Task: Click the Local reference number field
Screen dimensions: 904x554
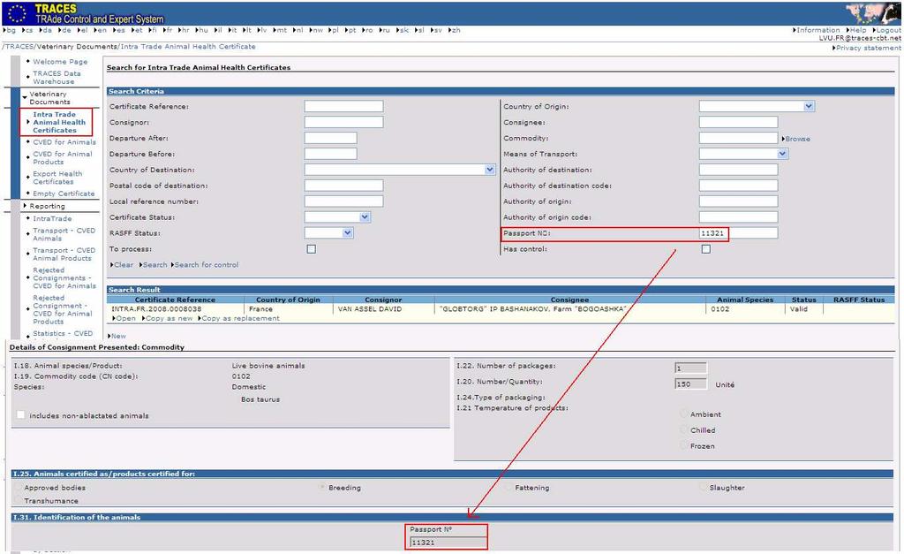Action: coord(343,201)
